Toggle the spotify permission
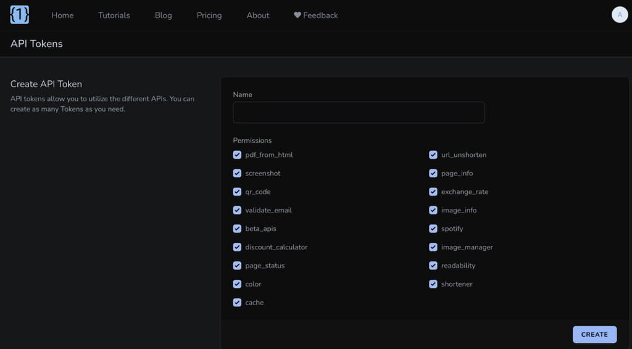 433,229
